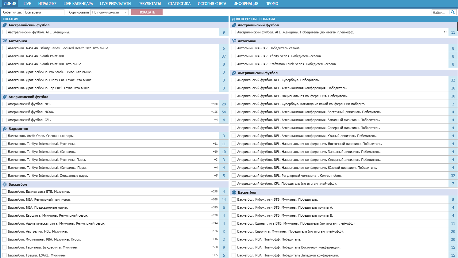Click the Баскетбол ball icon in left panel
The height and width of the screenshot is (258, 458).
(5, 184)
